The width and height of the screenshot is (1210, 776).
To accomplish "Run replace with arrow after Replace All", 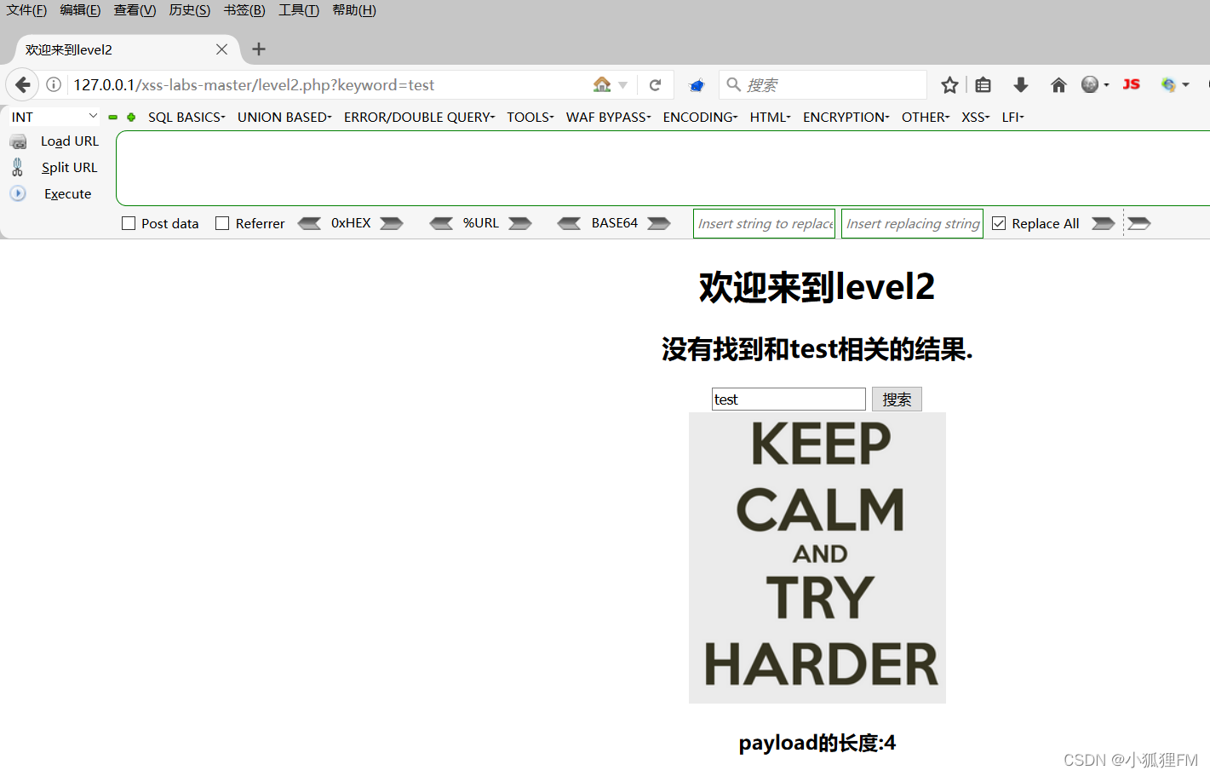I will 1104,223.
